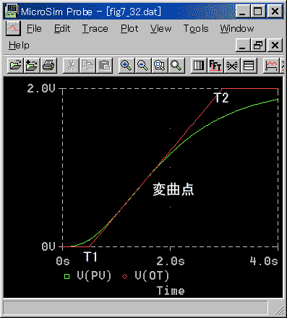Open the Trace menu

[x=95, y=29]
